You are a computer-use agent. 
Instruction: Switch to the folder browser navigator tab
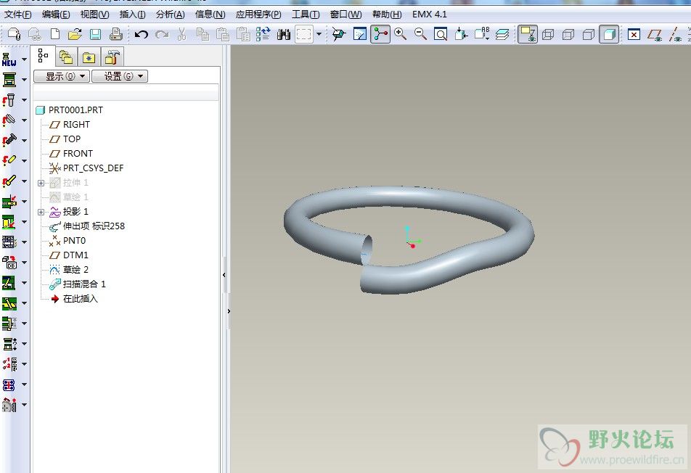(66, 57)
